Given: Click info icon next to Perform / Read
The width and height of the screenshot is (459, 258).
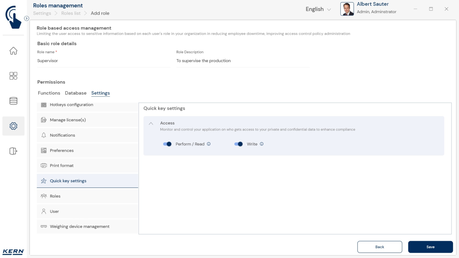Looking at the screenshot, I should (209, 144).
